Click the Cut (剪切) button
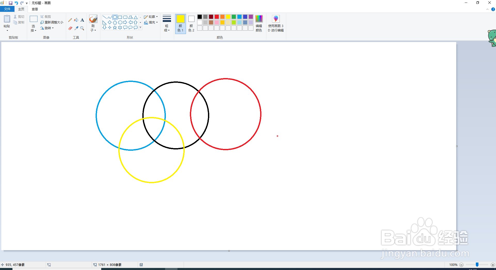Screen dimensions: 496x270 click(19, 17)
